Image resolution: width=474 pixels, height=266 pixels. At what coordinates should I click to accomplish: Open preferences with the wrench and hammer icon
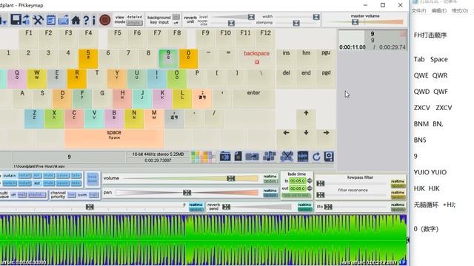coord(38,20)
